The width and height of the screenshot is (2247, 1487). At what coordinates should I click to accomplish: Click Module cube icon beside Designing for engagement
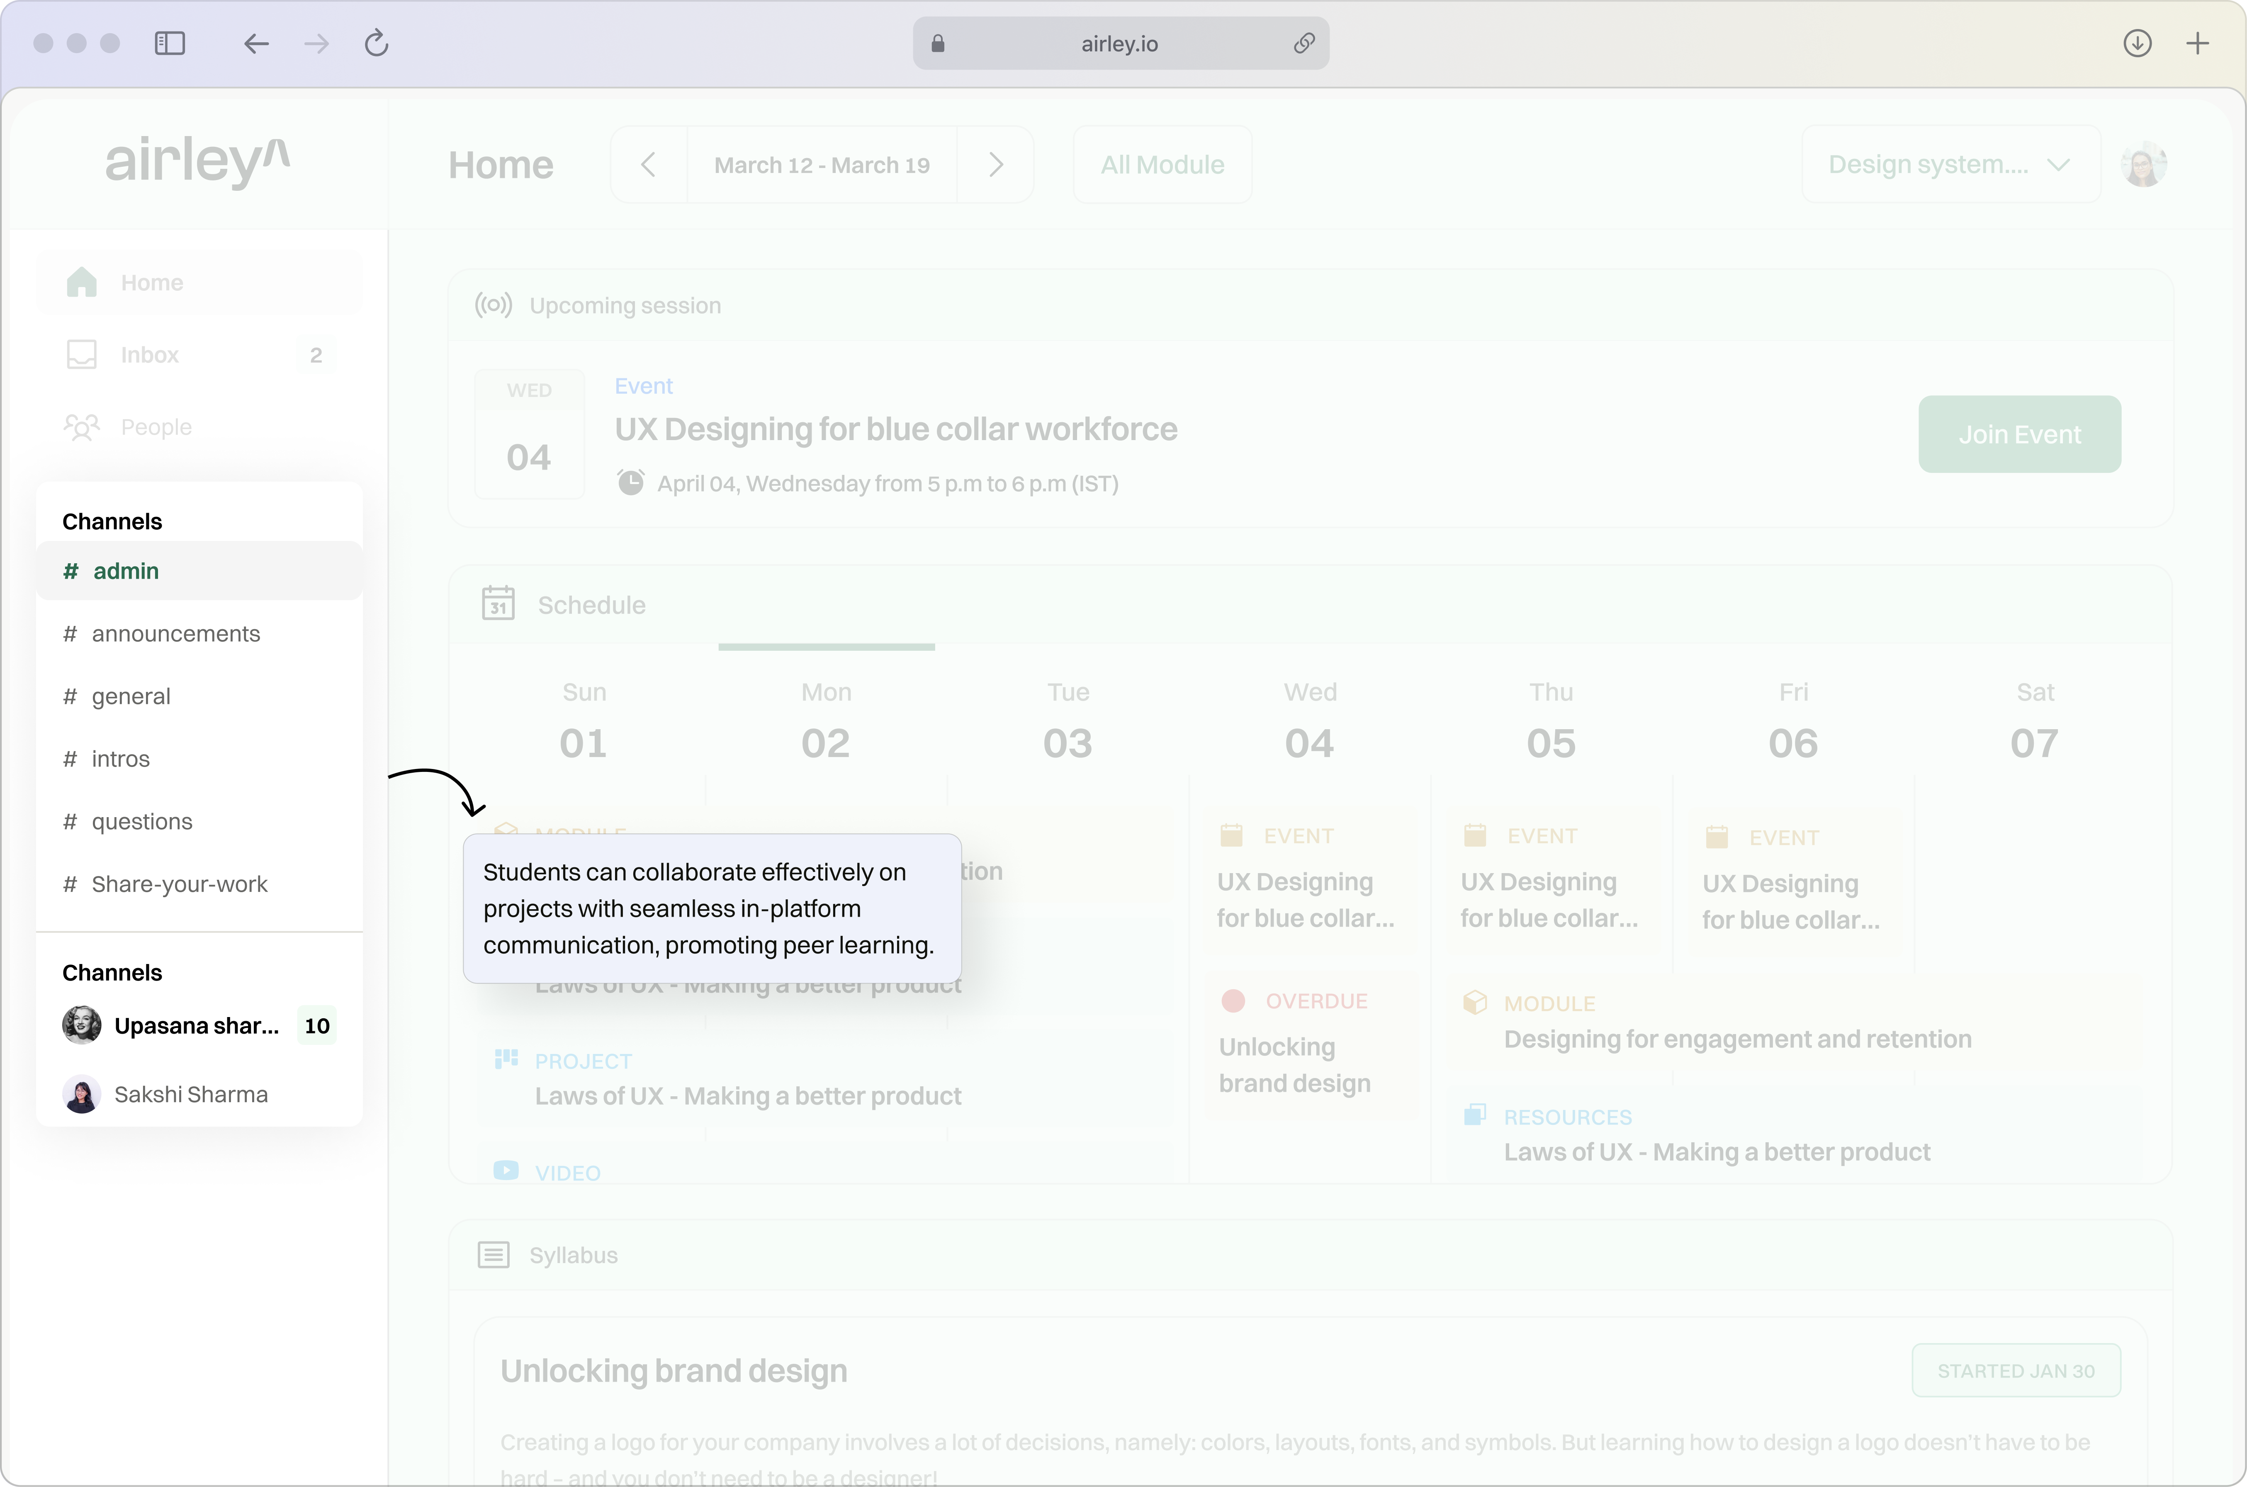coord(1475,1003)
